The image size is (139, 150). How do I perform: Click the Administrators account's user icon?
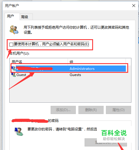pyautogui.click(x=13, y=68)
